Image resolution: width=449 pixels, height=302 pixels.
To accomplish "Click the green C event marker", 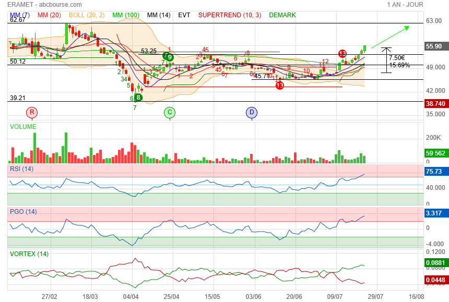I will (169, 112).
